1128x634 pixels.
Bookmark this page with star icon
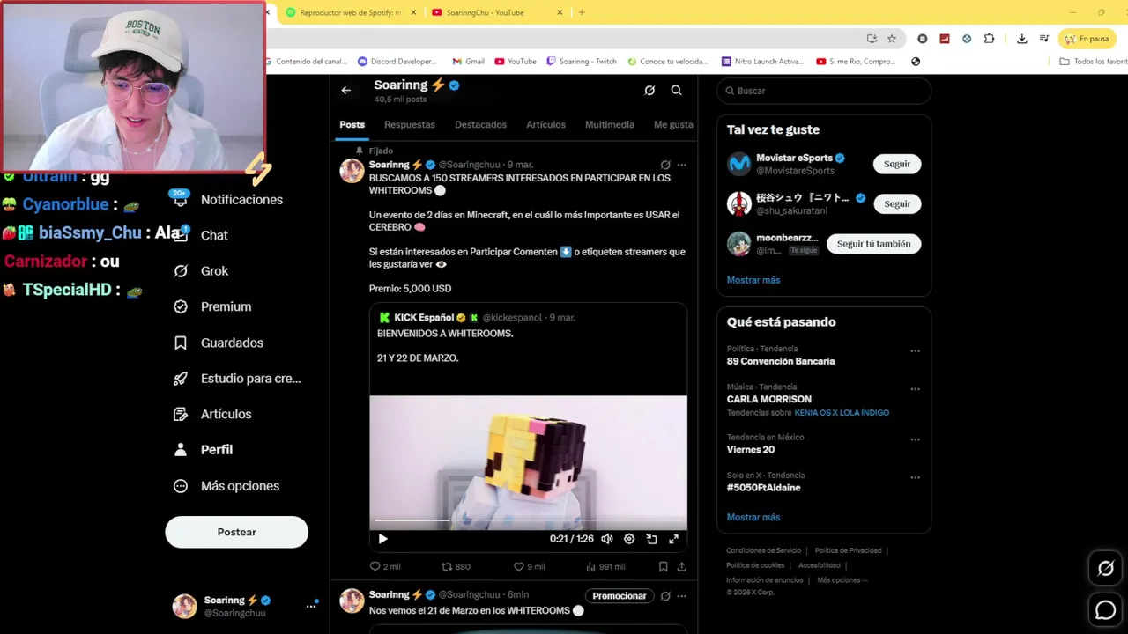(892, 39)
